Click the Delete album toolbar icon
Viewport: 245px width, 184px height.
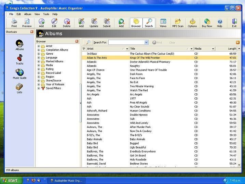[x=67, y=23]
